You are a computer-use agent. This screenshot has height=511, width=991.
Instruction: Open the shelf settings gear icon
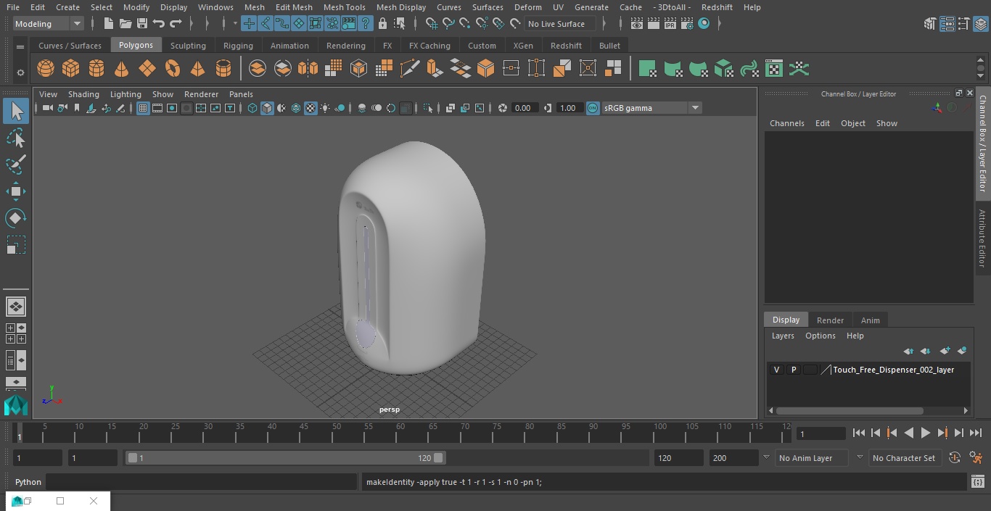coord(20,72)
